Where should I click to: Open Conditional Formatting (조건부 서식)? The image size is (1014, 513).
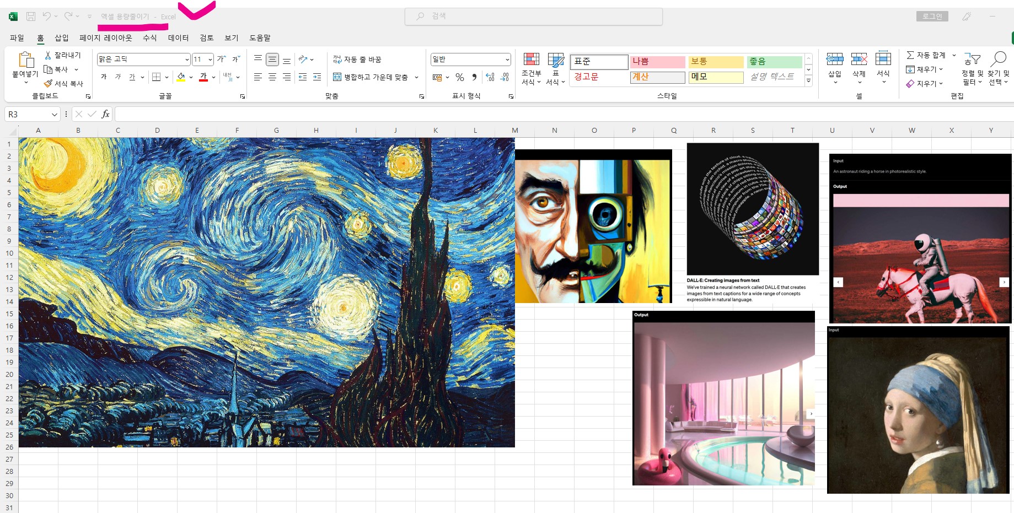pos(532,69)
